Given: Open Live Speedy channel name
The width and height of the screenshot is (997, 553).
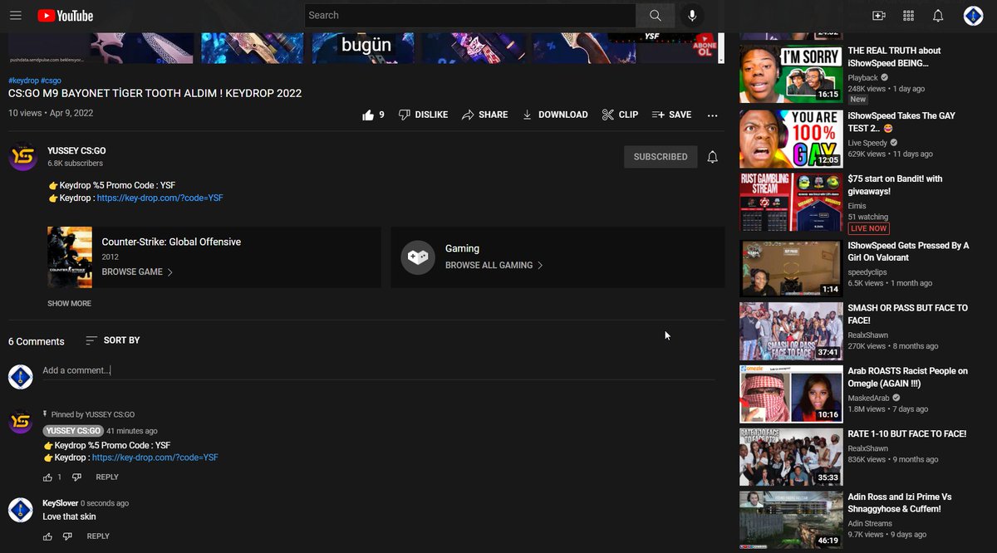Looking at the screenshot, I should point(867,143).
